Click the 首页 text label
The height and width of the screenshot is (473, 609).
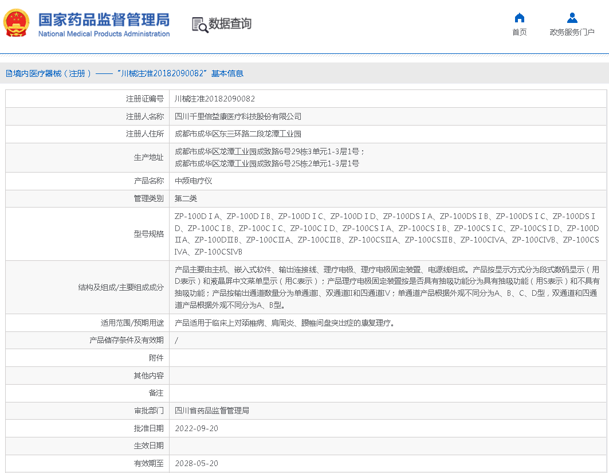click(x=519, y=32)
